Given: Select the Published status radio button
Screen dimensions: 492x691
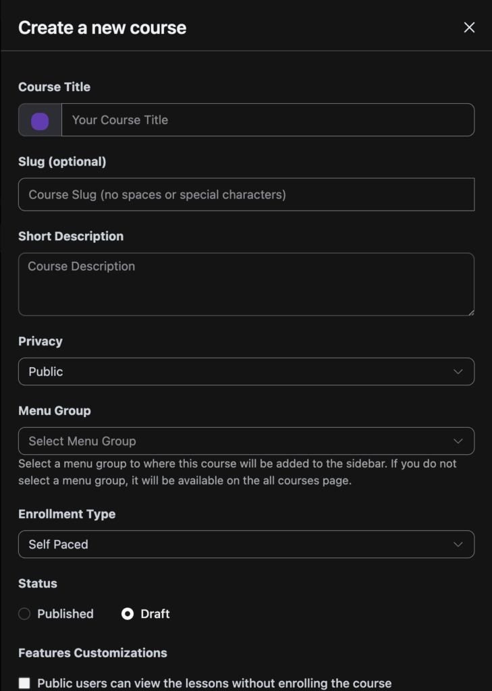Looking at the screenshot, I should click(x=24, y=614).
